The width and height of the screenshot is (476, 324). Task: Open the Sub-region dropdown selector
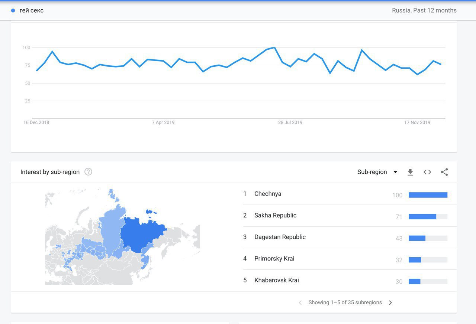[377, 172]
